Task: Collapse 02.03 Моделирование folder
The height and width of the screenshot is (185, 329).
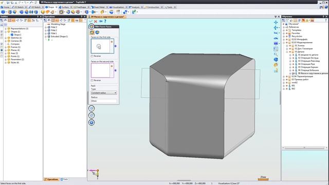Action: [x=284, y=43]
